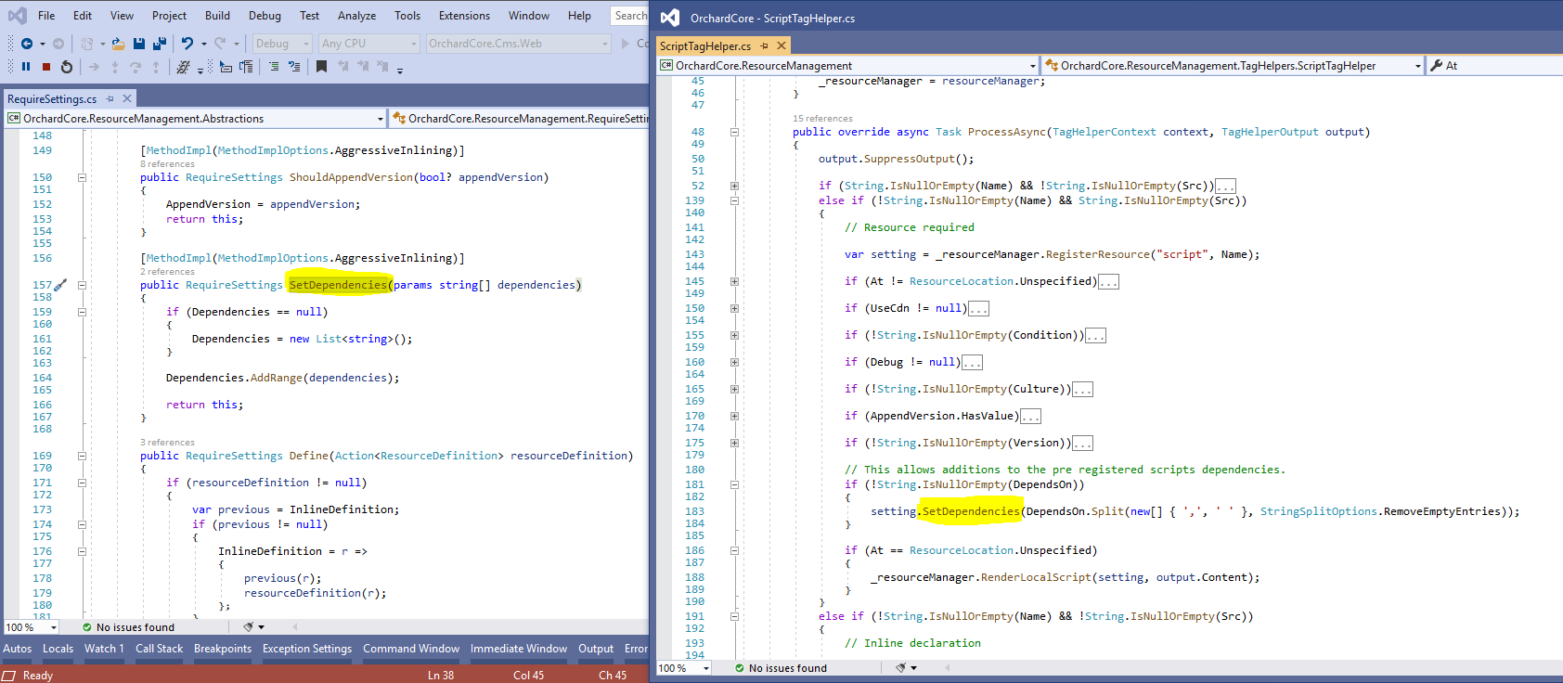Screen dimensions: 1563x683
Task: Click the Save All icon
Action: 160,44
